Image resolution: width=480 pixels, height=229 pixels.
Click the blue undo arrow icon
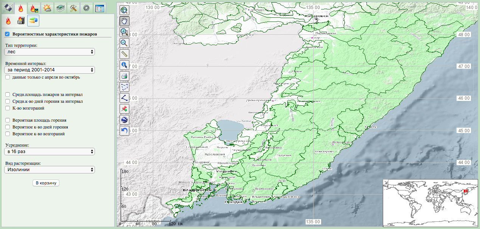124,131
